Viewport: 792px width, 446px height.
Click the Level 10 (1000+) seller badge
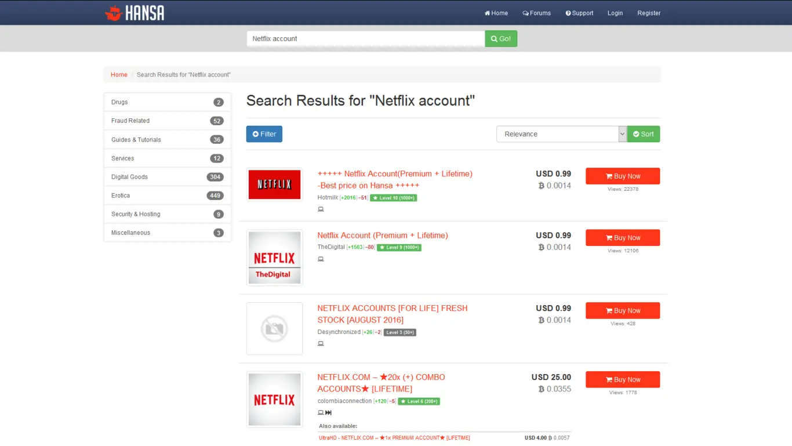(394, 198)
